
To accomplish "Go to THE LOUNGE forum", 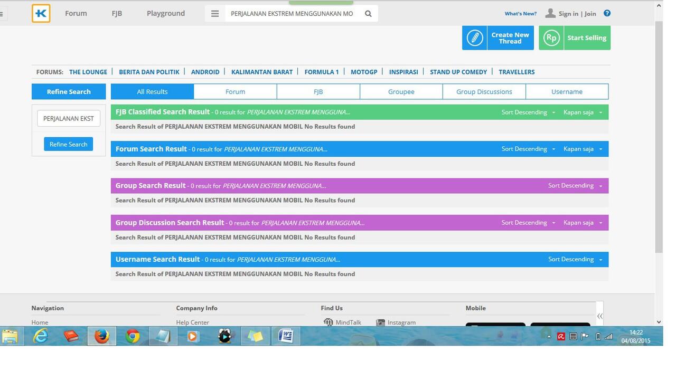I will 88,72.
